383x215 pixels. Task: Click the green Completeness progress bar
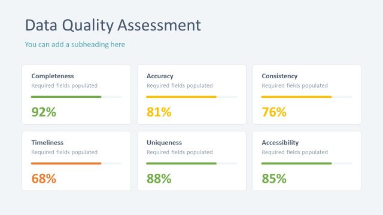66,97
